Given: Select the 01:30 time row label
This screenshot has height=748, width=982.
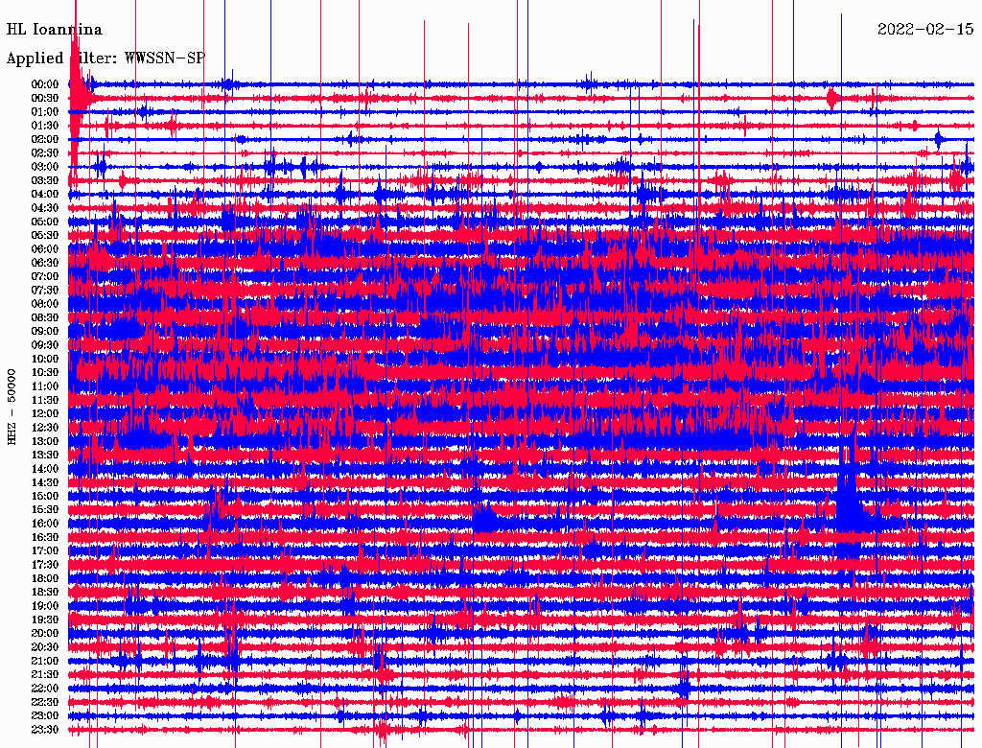Looking at the screenshot, I should [45, 126].
